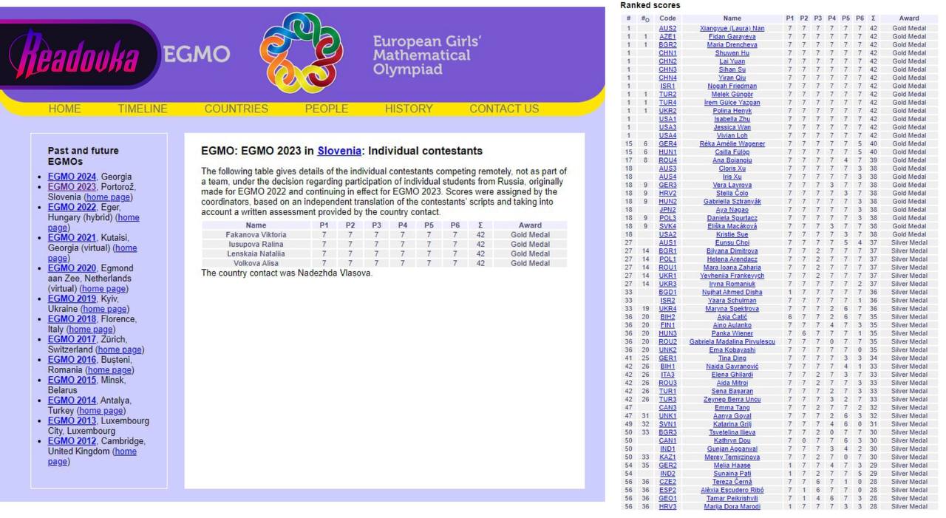Screen dimensions: 946x518
Task: Click the 'Past and future EGMOs' heading
Action: pos(83,156)
